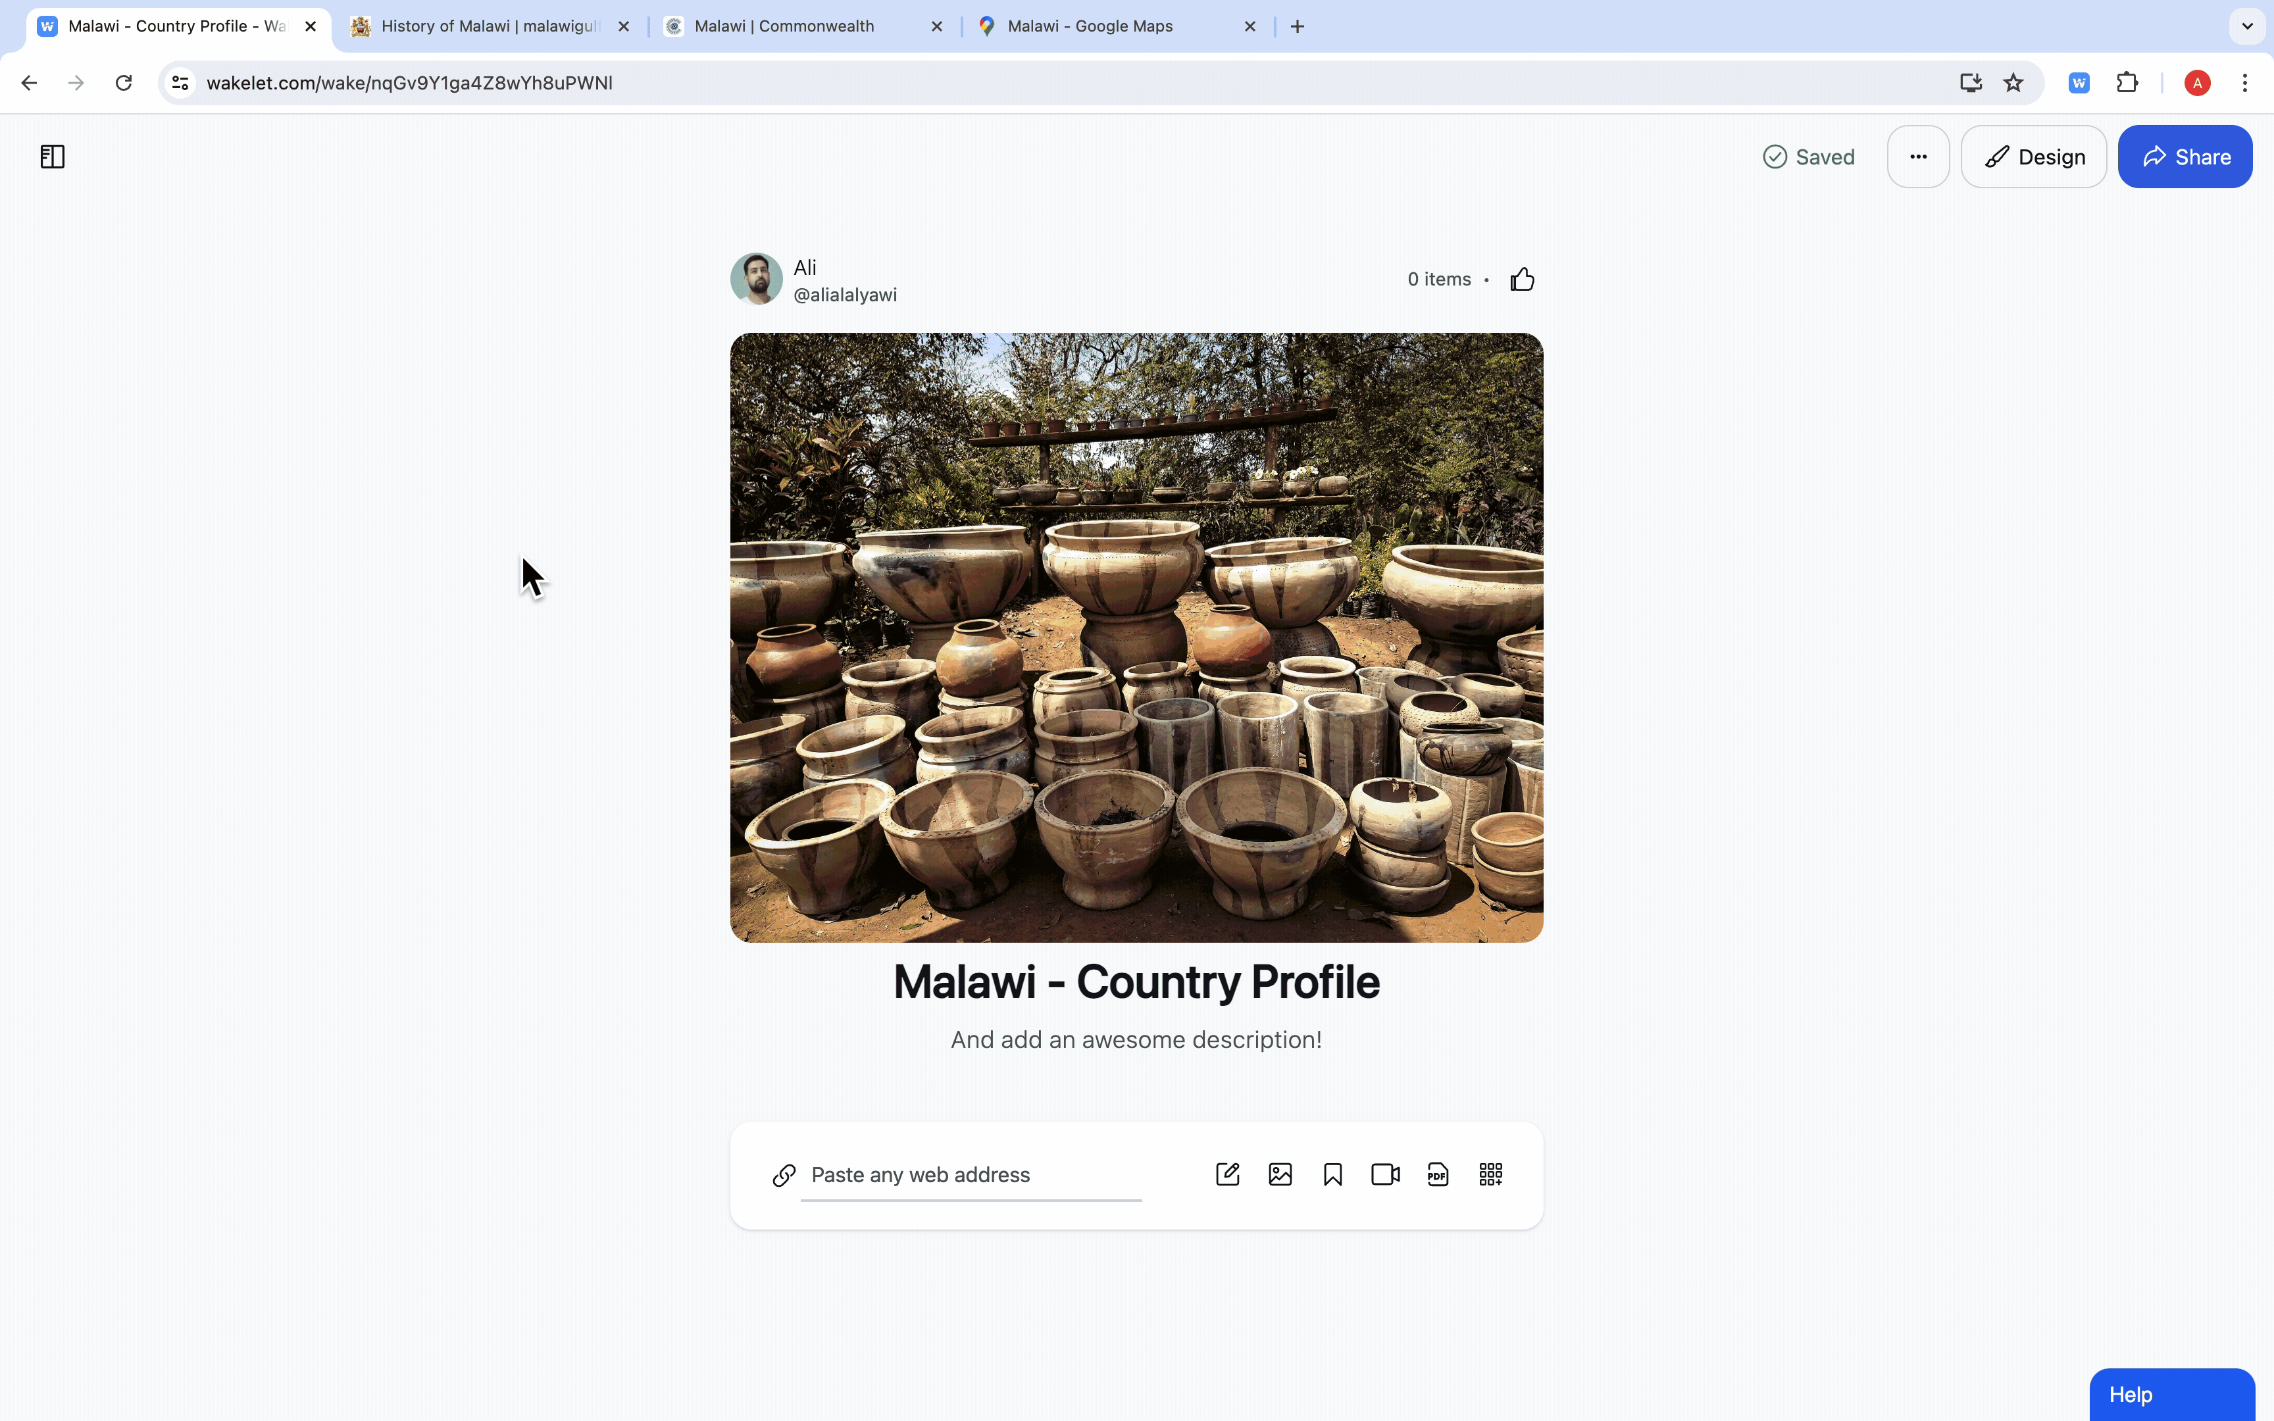
Task: Bookmark this page with the star icon
Action: click(2013, 83)
